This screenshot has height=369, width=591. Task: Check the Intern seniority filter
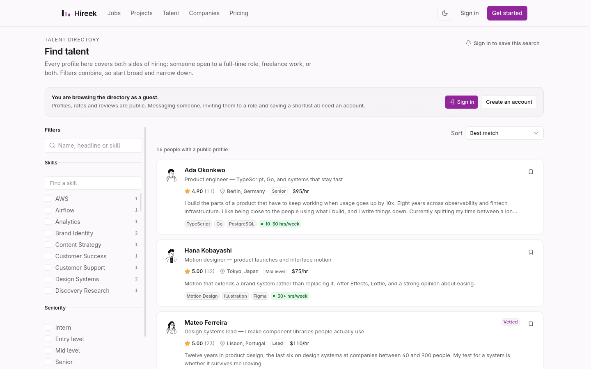pyautogui.click(x=48, y=328)
